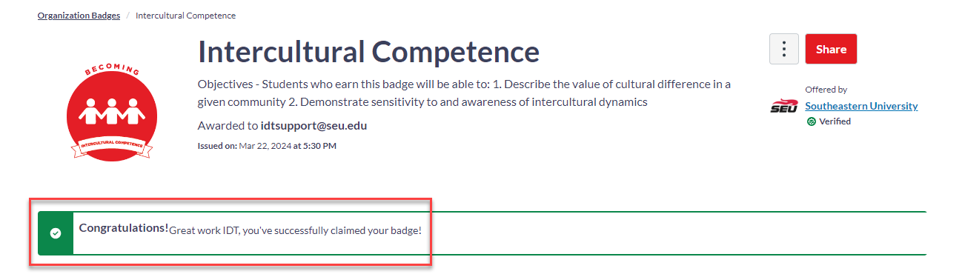Click the green Verified checkmark badge icon
The width and height of the screenshot is (965, 274).
pyautogui.click(x=812, y=121)
